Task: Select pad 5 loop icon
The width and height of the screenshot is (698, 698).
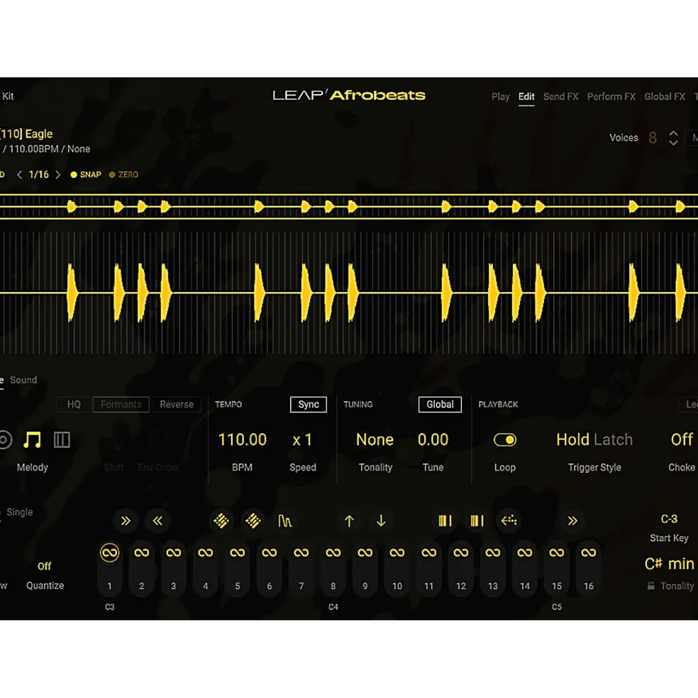Action: 238,553
